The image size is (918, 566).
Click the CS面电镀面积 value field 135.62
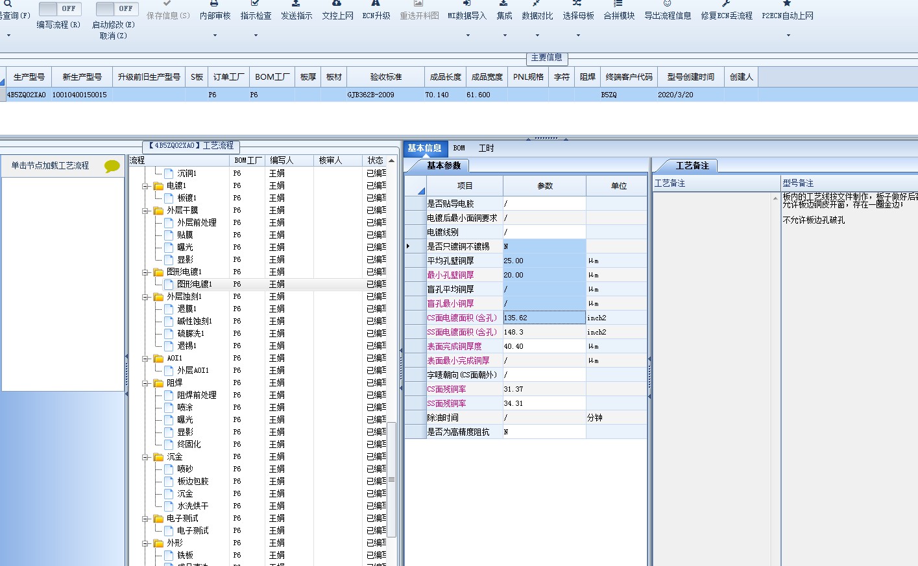pyautogui.click(x=544, y=318)
